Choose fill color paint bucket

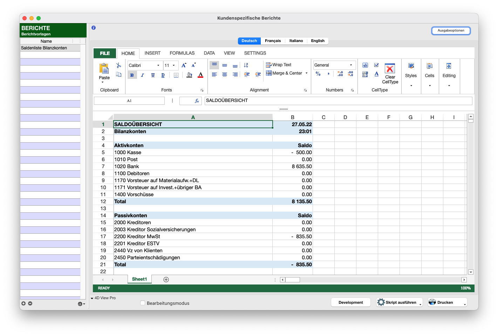click(189, 75)
